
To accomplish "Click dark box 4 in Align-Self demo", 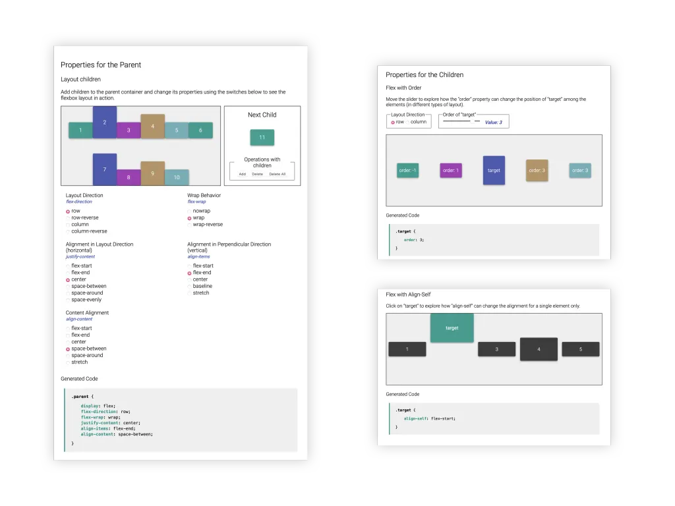I will (x=539, y=349).
